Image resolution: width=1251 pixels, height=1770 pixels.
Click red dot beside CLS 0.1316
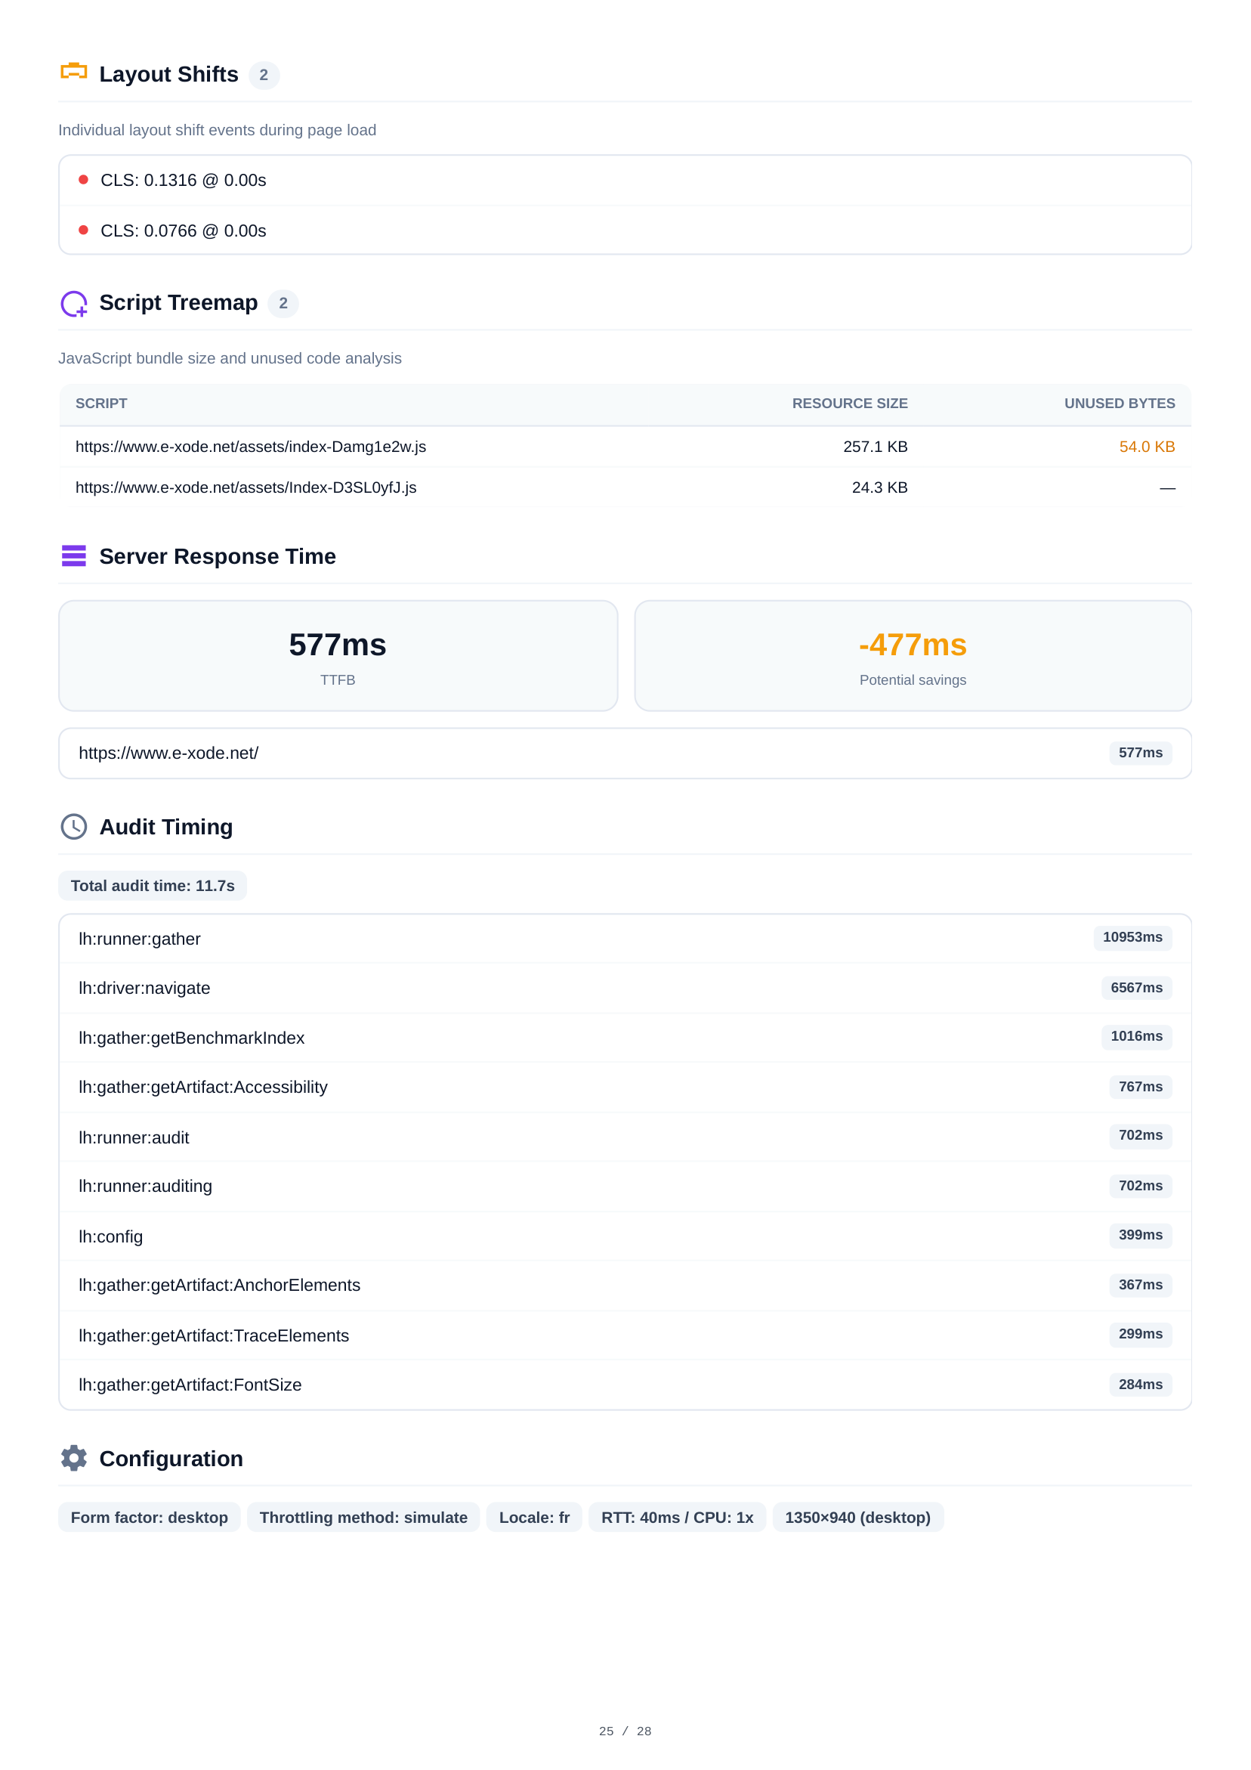(x=83, y=180)
